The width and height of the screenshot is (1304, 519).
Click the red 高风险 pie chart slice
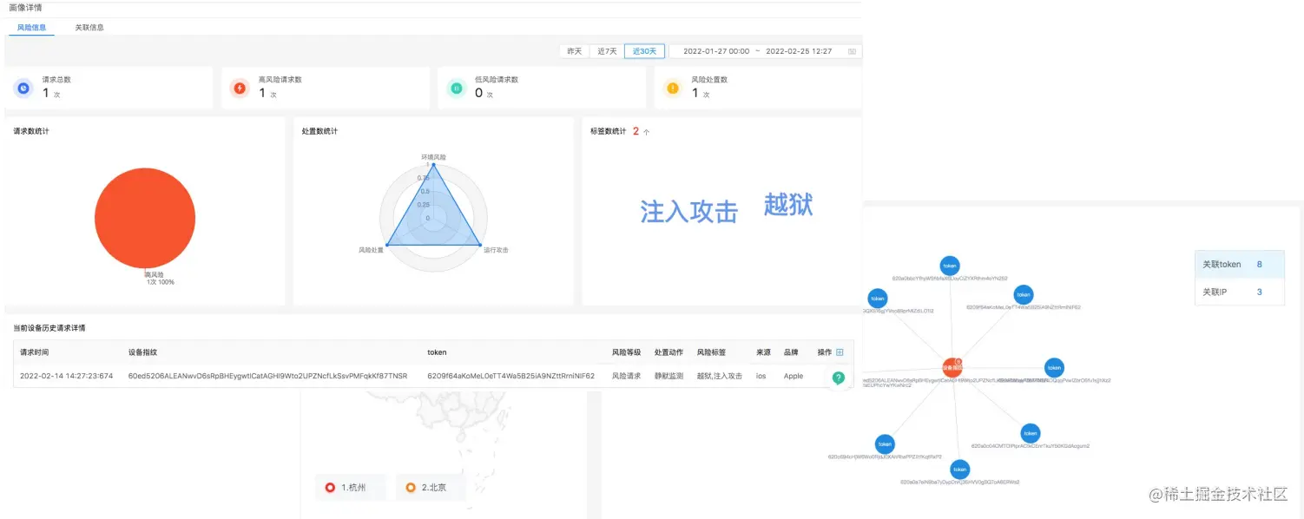pyautogui.click(x=145, y=218)
